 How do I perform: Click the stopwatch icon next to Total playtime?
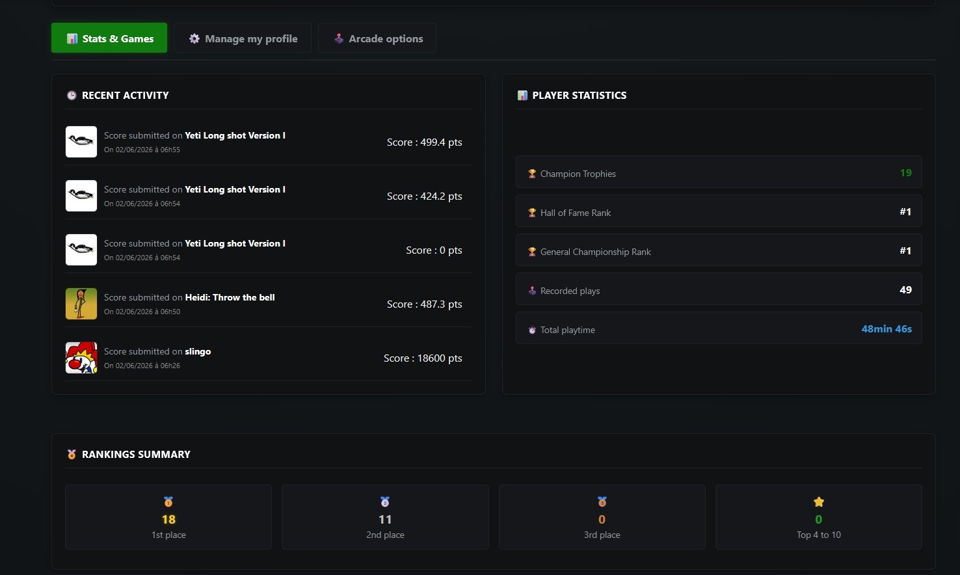(x=532, y=330)
